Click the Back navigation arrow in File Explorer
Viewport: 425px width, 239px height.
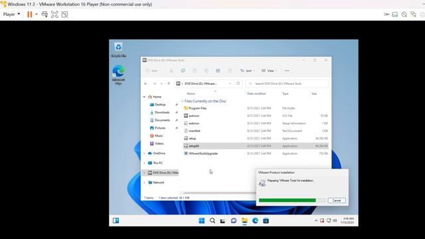tap(146, 84)
